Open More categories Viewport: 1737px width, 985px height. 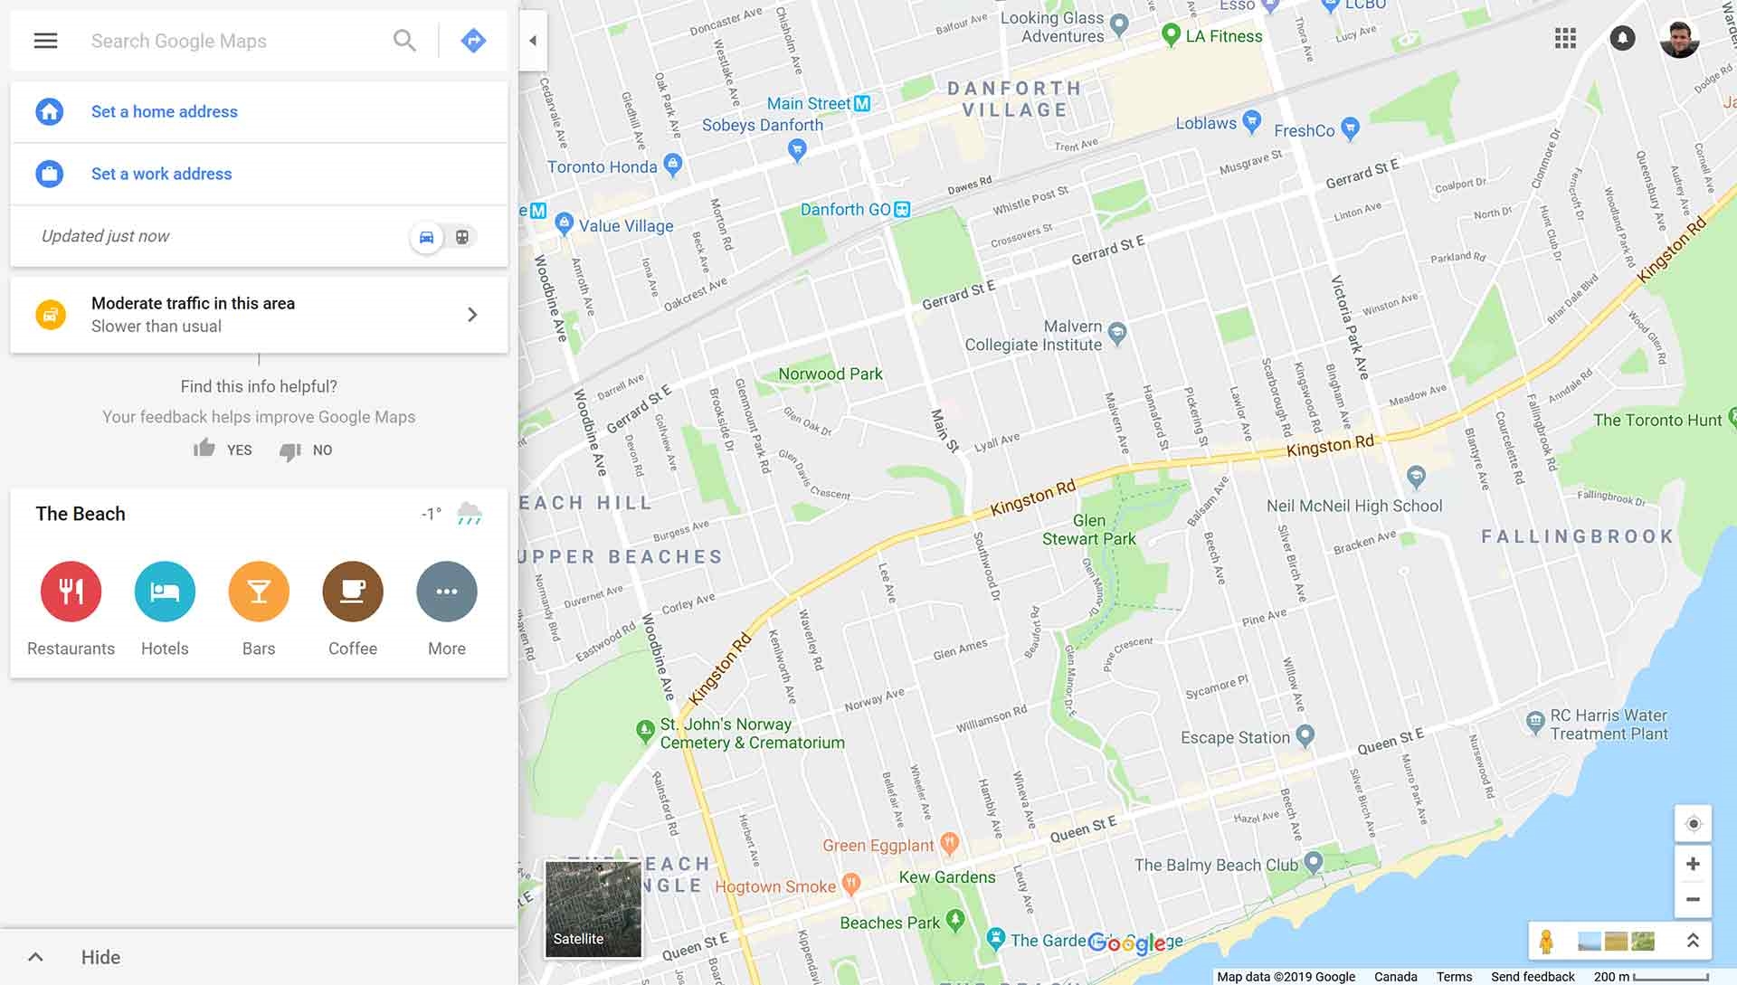pyautogui.click(x=447, y=592)
